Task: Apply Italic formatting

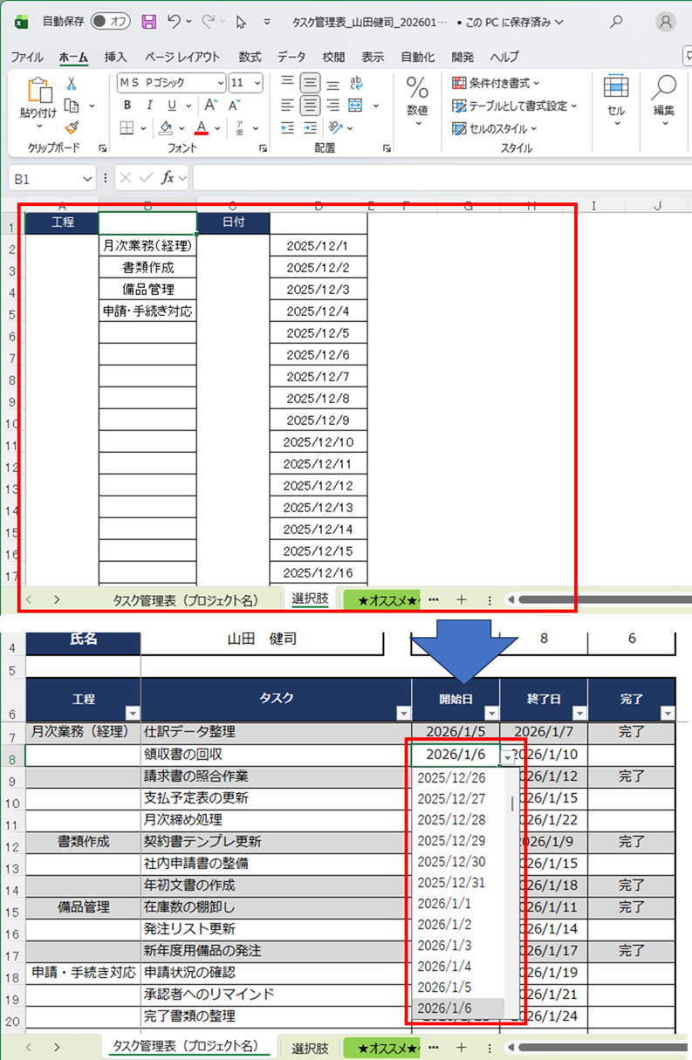Action: click(149, 106)
